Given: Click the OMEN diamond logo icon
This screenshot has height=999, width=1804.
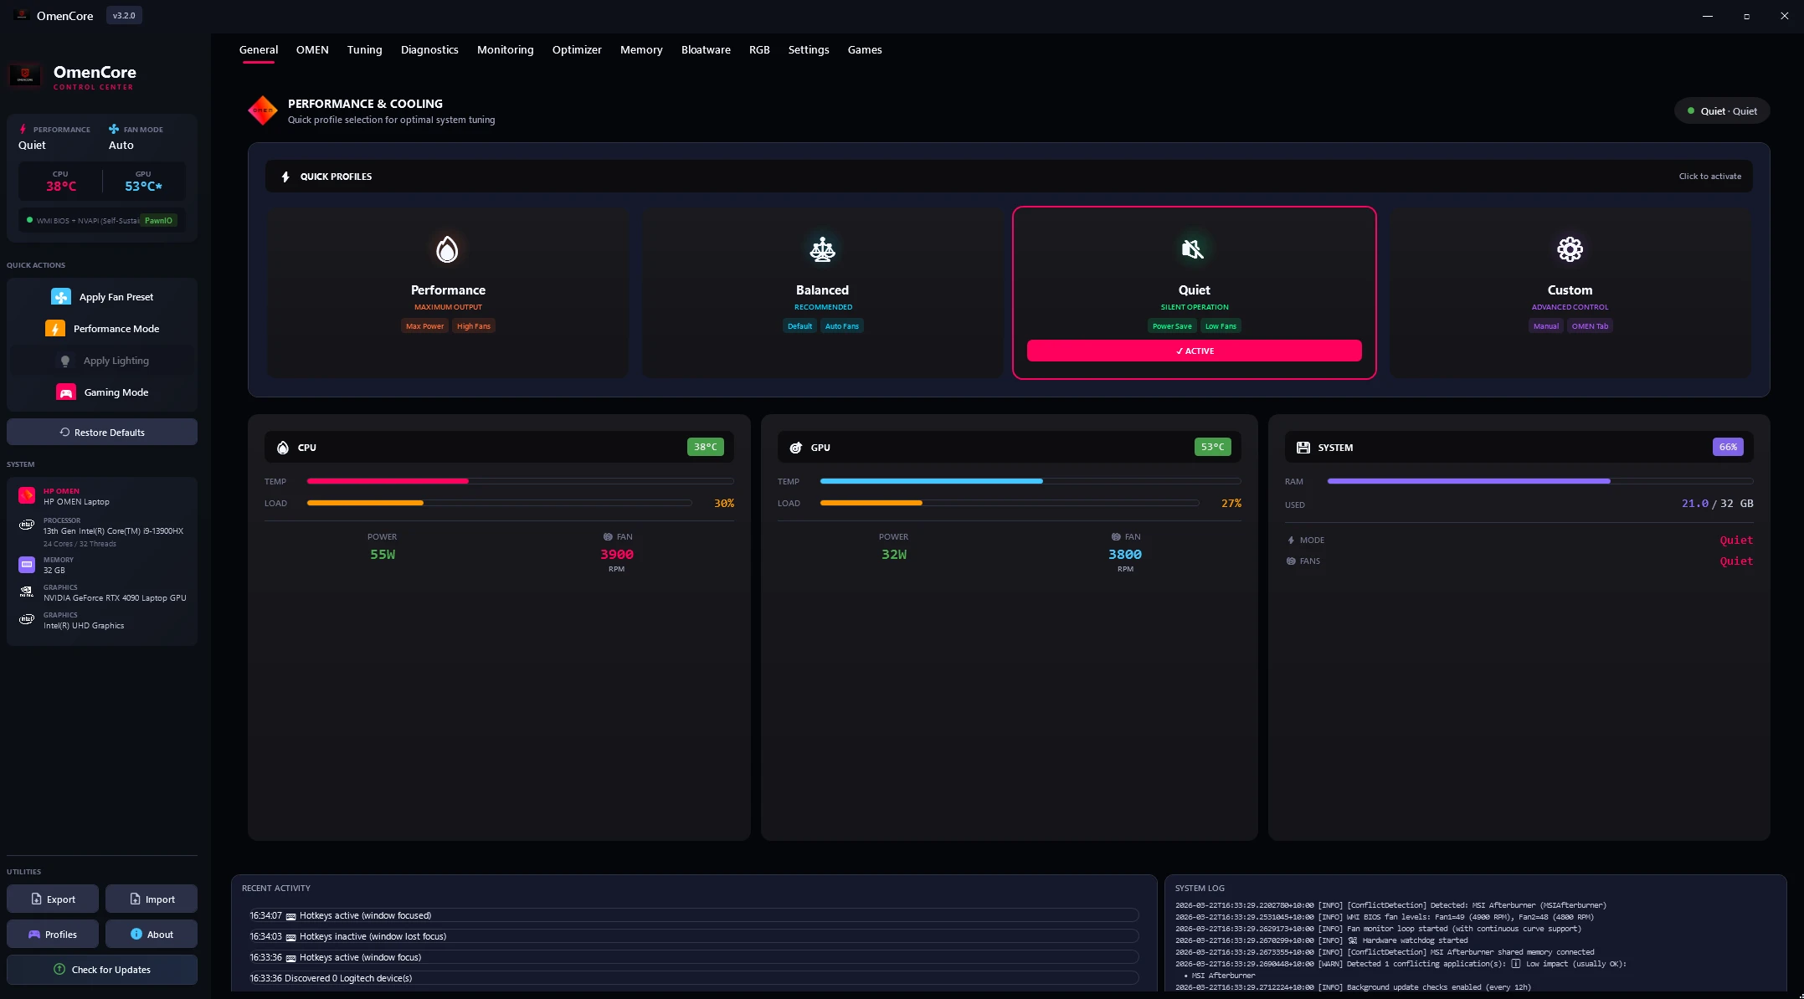Looking at the screenshot, I should (x=263, y=110).
